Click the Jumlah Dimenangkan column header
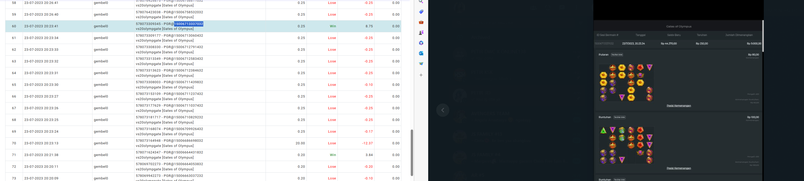The height and width of the screenshot is (181, 804). coord(739,35)
